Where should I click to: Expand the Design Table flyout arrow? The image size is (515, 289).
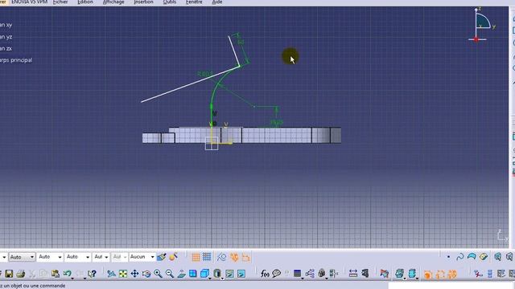pyautogui.click(x=303, y=279)
